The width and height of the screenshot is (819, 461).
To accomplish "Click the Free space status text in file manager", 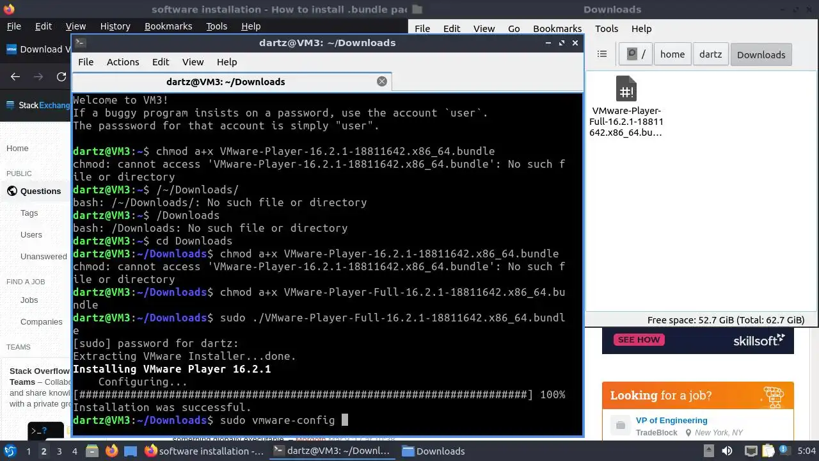I will [x=726, y=320].
